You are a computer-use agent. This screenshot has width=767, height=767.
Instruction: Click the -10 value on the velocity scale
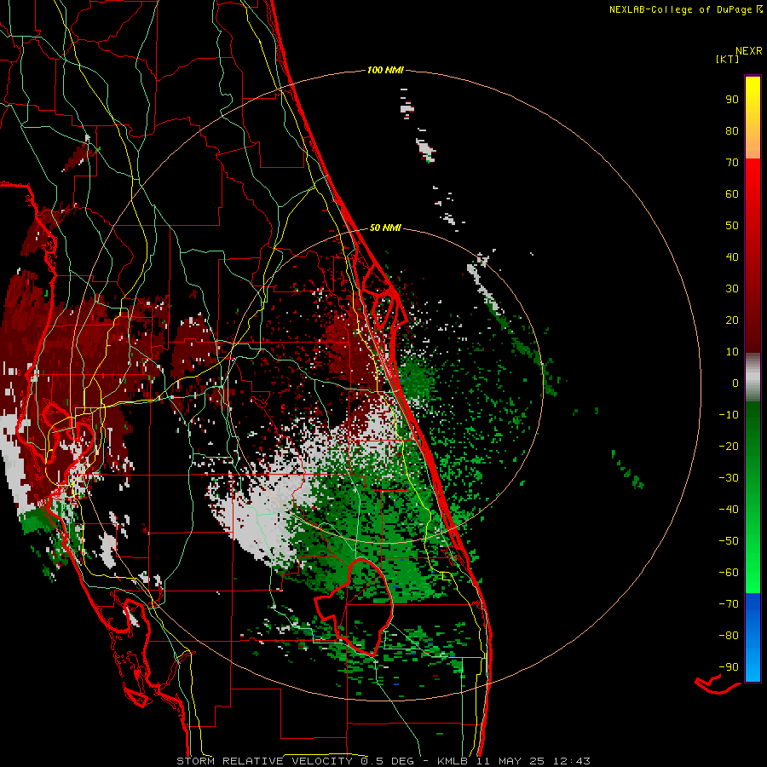(729, 415)
